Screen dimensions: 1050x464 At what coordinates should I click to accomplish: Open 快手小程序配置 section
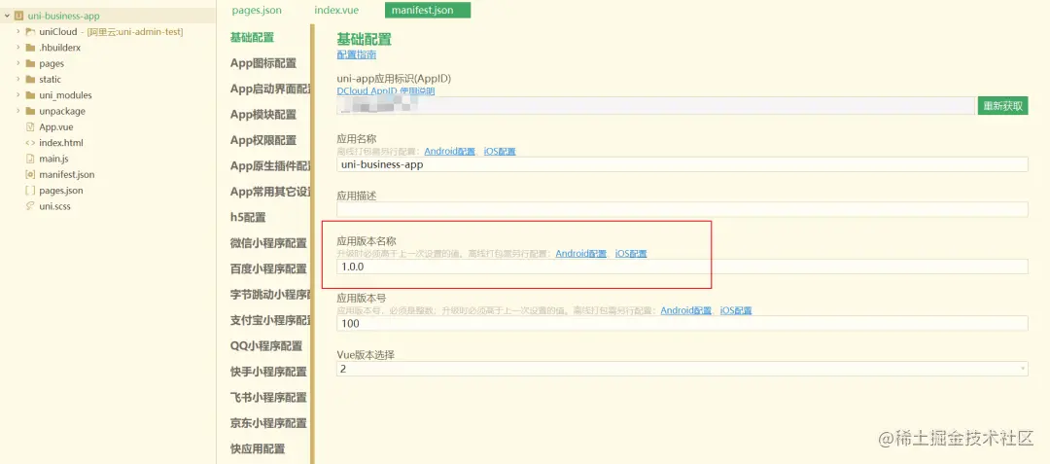click(x=268, y=373)
